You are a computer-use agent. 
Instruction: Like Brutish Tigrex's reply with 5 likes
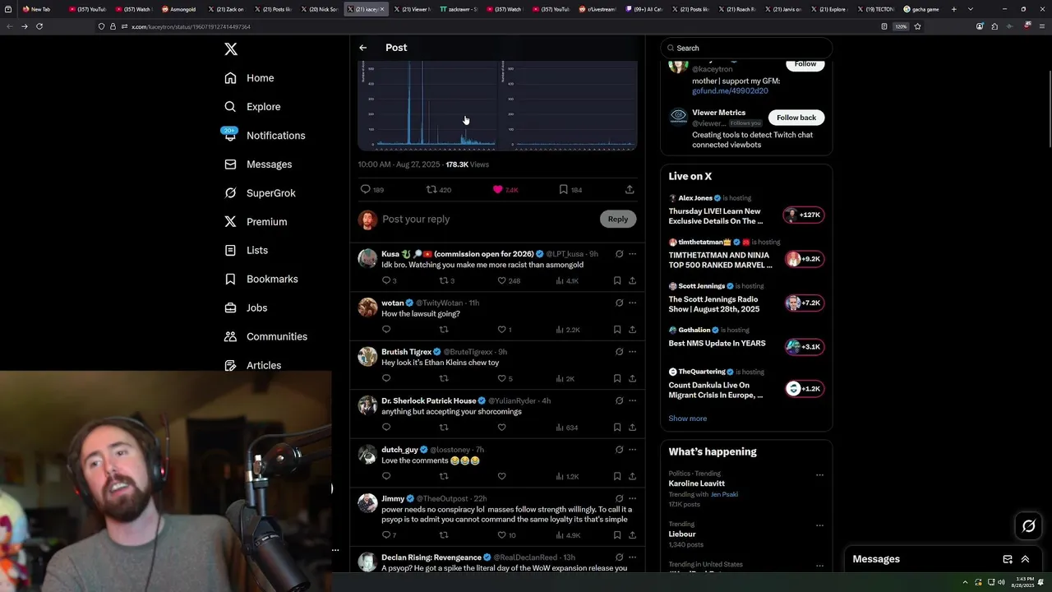click(501, 378)
